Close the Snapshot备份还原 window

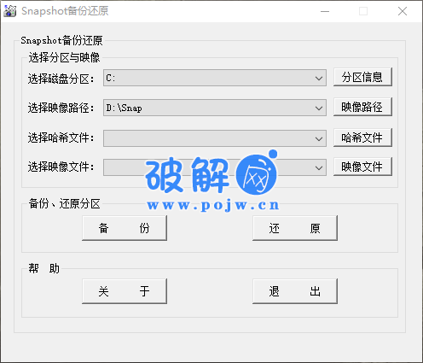(403, 11)
